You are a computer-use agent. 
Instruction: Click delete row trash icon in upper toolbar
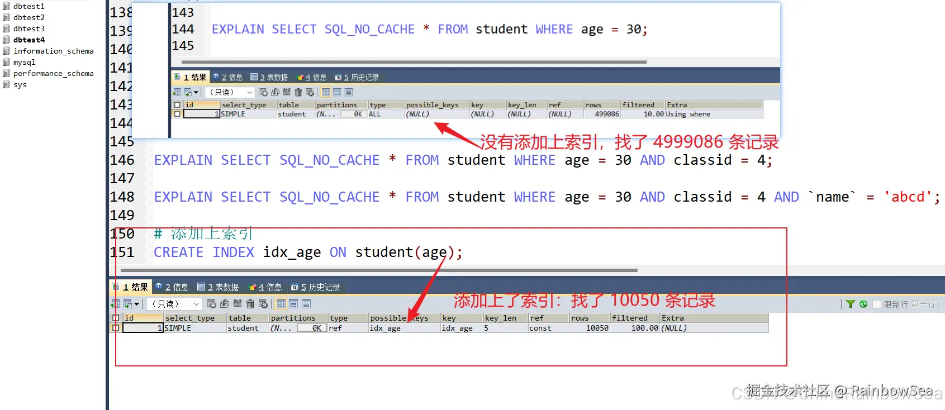[x=298, y=92]
